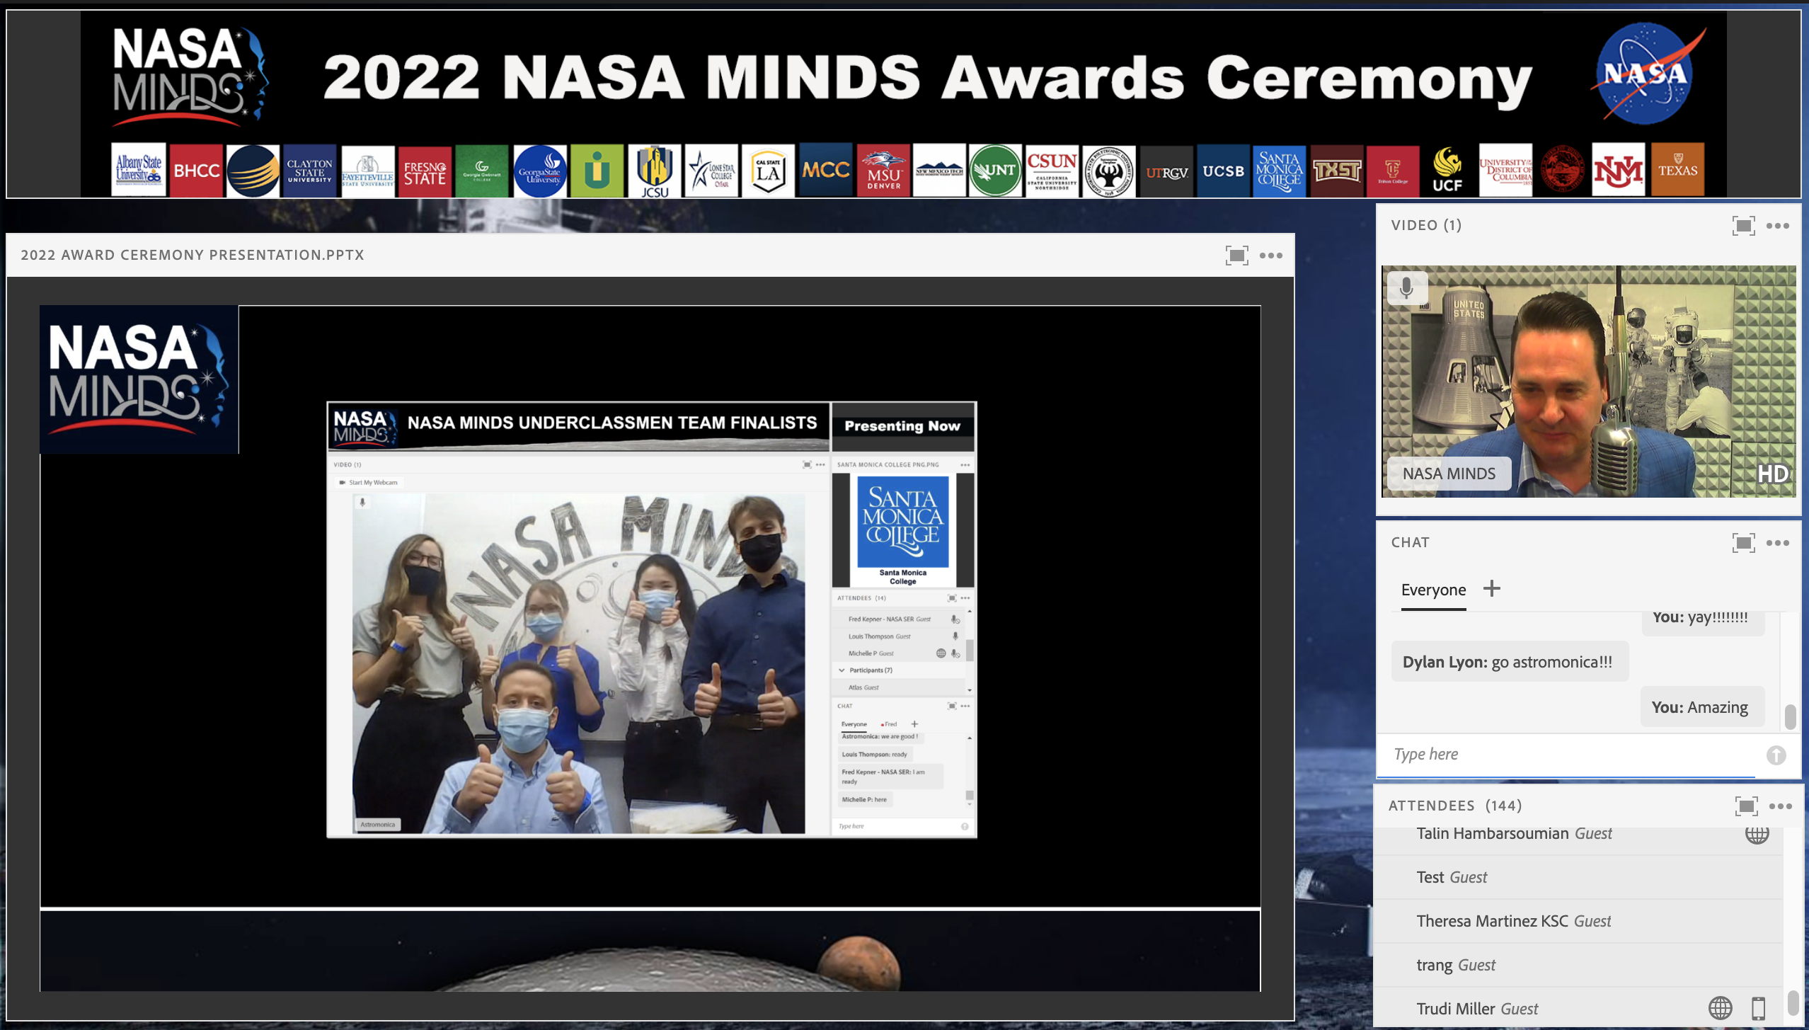Click Dylan Lyon chat message
1809x1030 pixels.
coord(1509,662)
